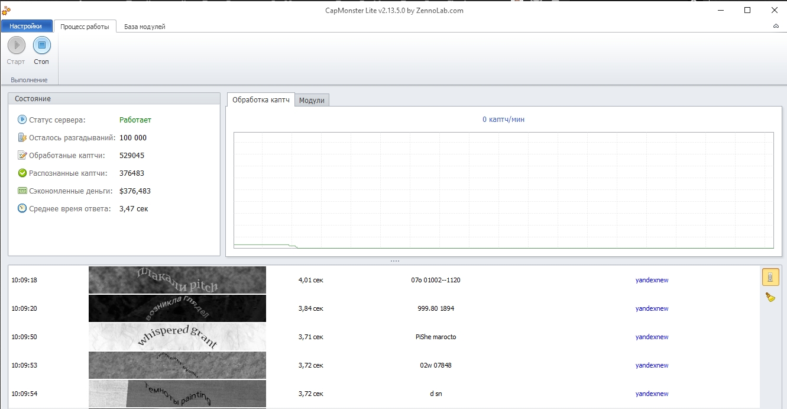
Task: Click the icon beside Осталось разгадываний
Action: tap(22, 138)
